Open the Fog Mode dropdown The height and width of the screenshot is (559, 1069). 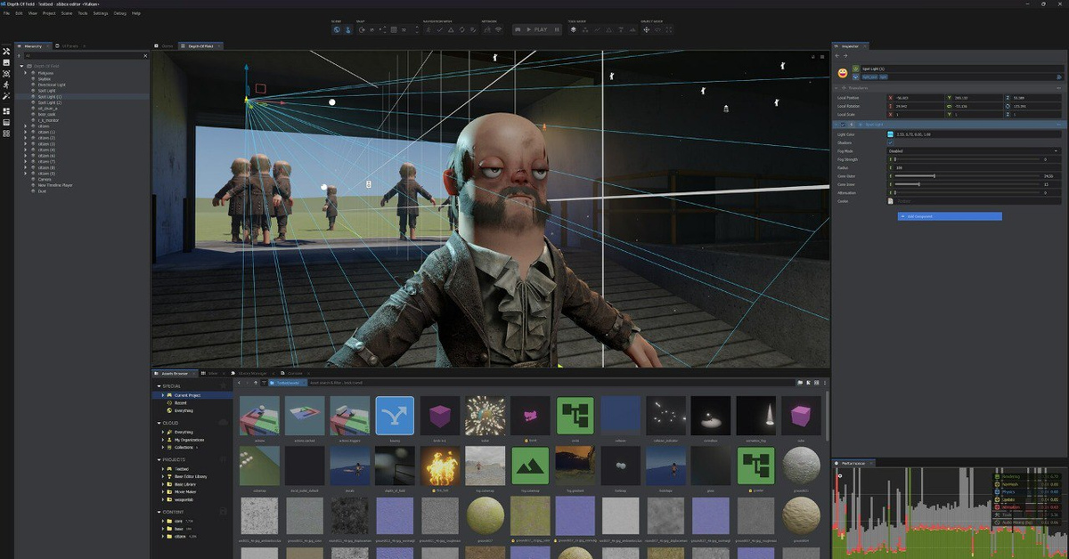(x=974, y=151)
